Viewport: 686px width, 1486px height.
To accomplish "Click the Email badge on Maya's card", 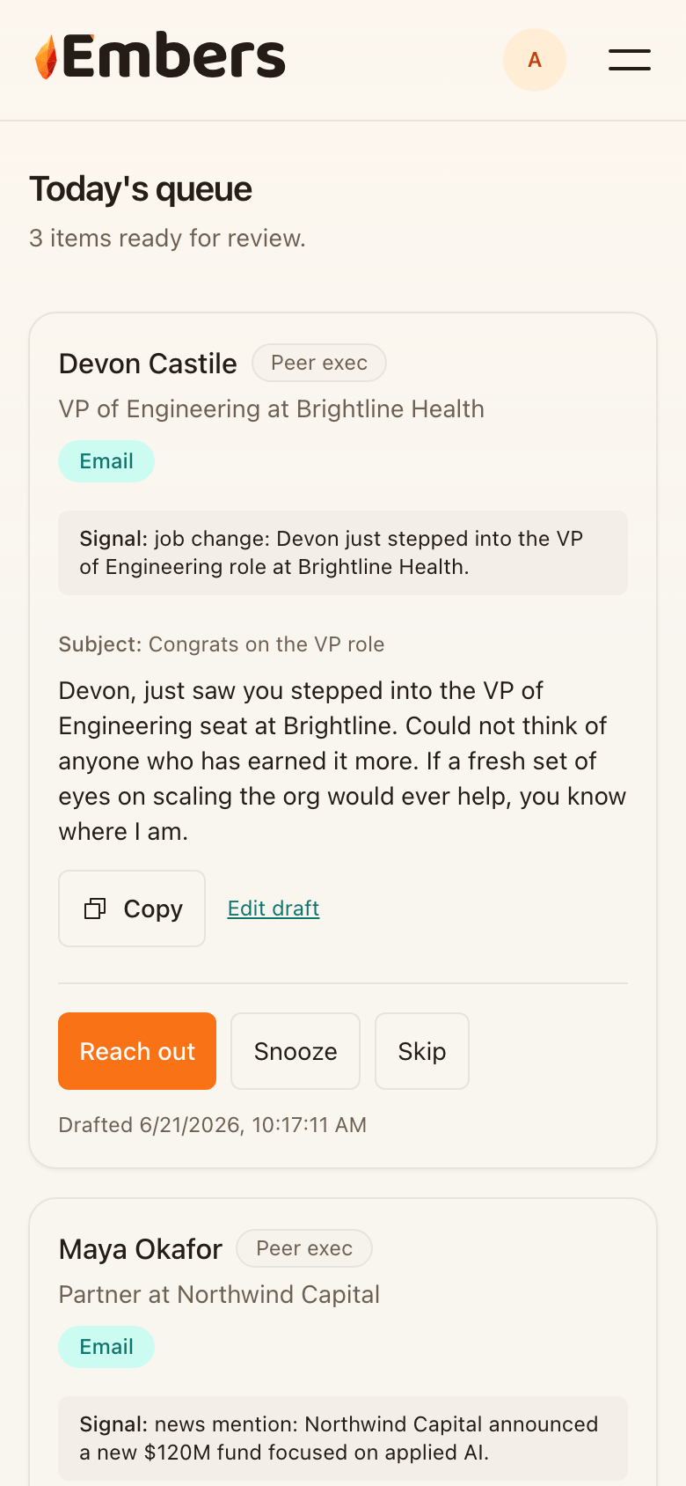I will [106, 1347].
